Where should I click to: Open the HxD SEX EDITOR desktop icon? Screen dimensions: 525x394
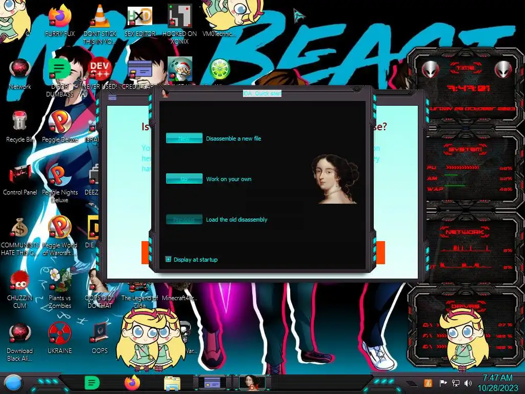click(140, 16)
